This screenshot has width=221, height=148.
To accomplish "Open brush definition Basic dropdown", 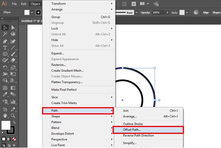I will [136, 12].
